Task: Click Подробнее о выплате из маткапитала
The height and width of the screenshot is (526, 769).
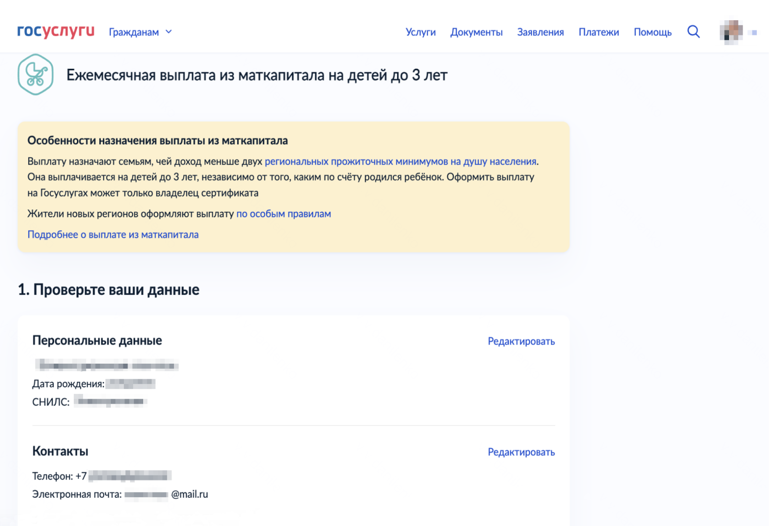Action: [113, 234]
